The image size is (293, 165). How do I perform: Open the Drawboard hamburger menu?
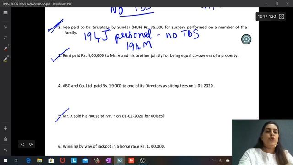[x=5, y=13]
